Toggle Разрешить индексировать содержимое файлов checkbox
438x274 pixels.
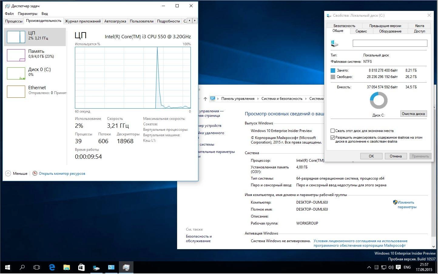332,137
